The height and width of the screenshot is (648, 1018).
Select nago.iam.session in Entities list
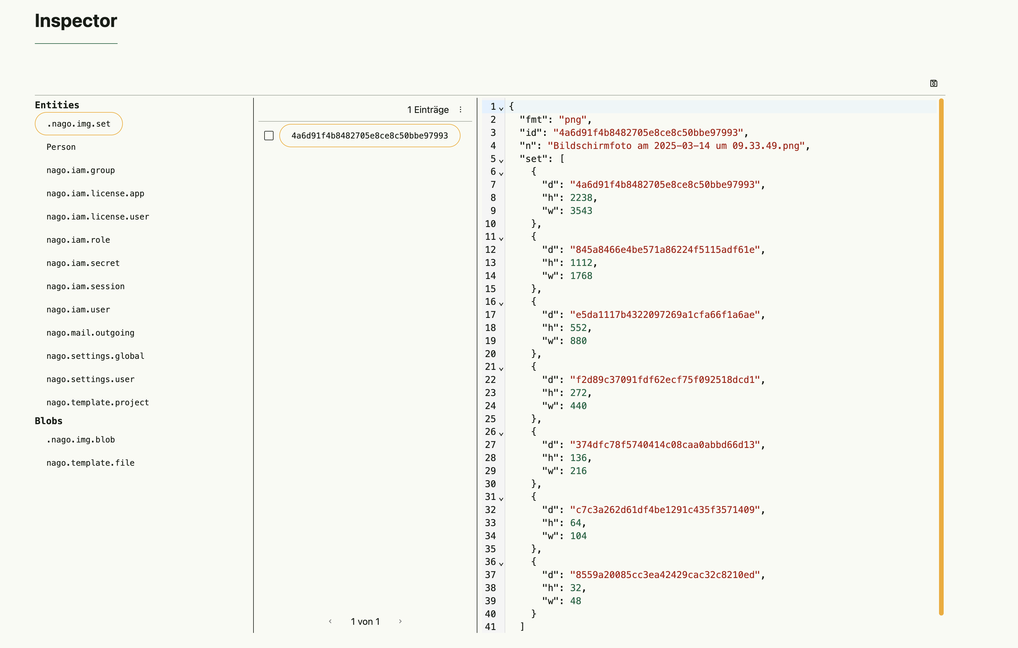85,287
